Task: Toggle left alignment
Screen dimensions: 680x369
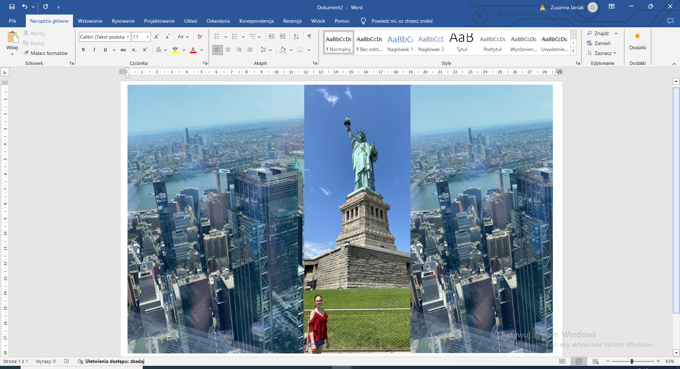Action: click(217, 50)
